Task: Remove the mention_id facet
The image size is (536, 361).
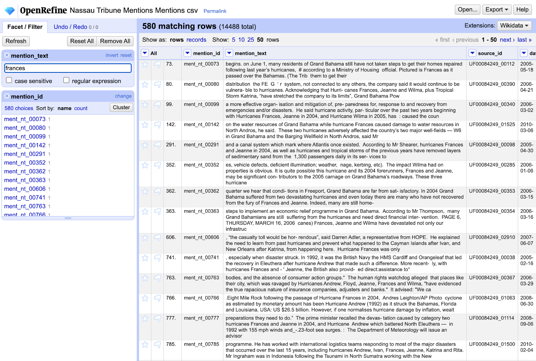Action: tap(7, 96)
